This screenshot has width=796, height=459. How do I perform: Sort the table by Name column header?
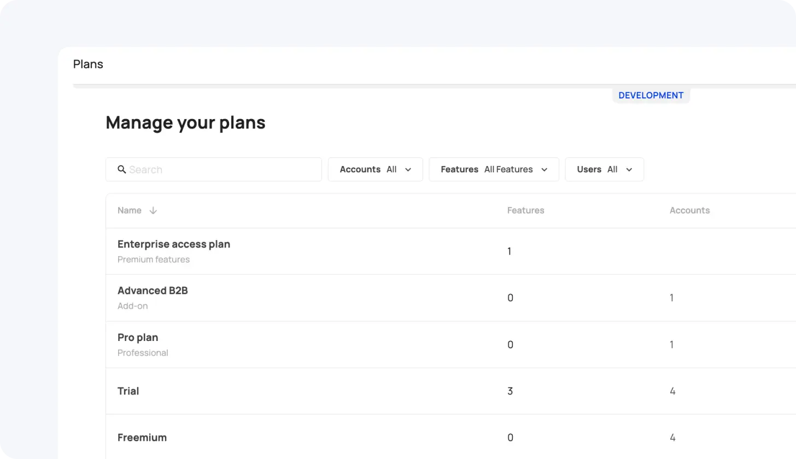click(x=130, y=210)
